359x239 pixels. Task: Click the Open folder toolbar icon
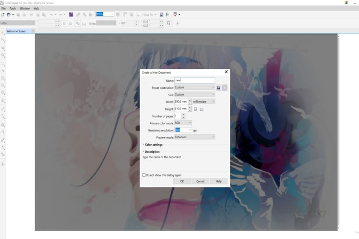9,15
